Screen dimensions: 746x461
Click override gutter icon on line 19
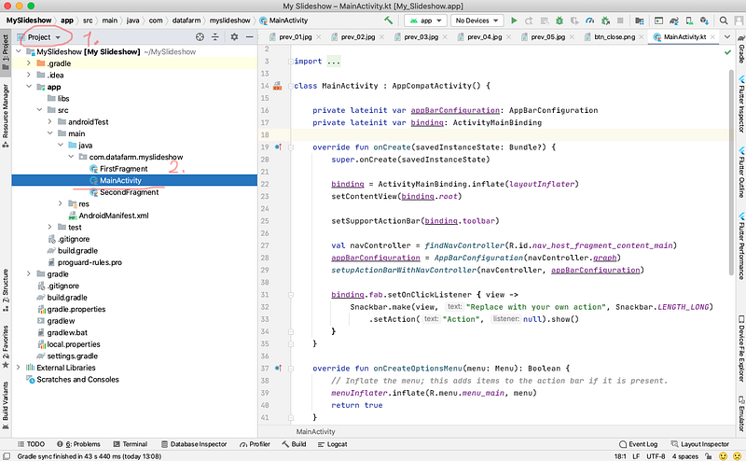coord(278,147)
